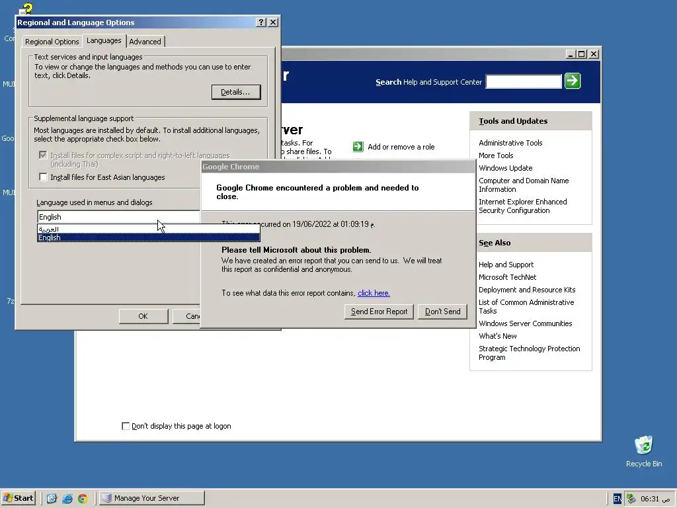Enable Install files for East Asian languages
The height and width of the screenshot is (508, 677).
pyautogui.click(x=43, y=177)
